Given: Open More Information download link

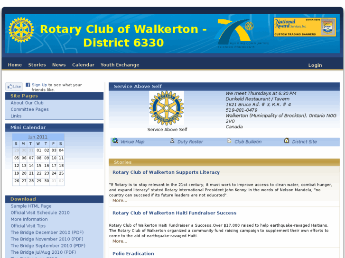Looking at the screenshot, I should coord(29,219).
